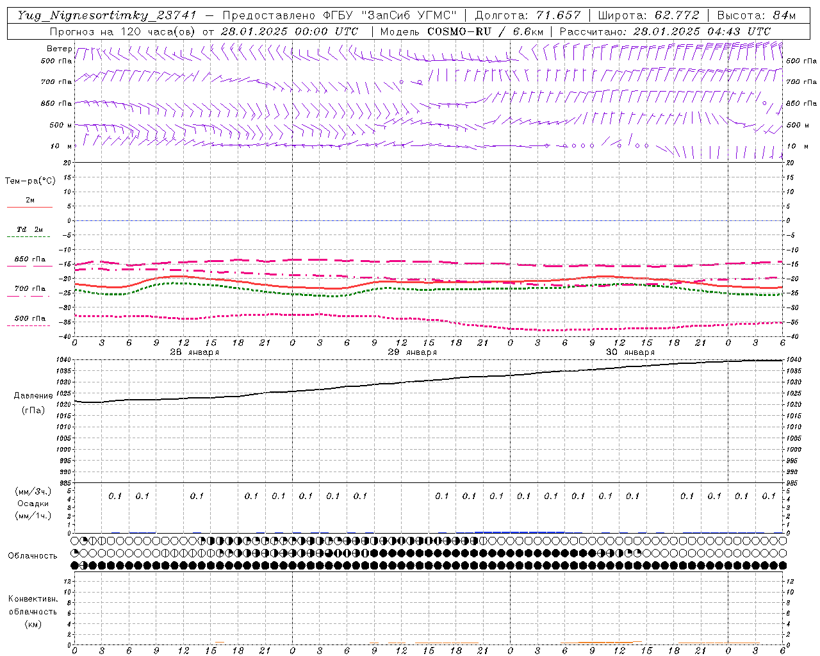This screenshot has width=820, height=656.
Task: Click the (мм/1ч.) precipitation unit label
Action: pyautogui.click(x=33, y=516)
